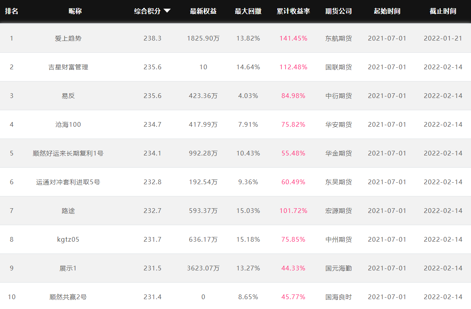Click the 起始时间 column header
Image resolution: width=471 pixels, height=309 pixels.
pyautogui.click(x=387, y=11)
